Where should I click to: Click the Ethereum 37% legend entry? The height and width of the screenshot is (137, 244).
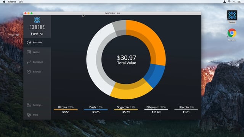tap(156, 107)
